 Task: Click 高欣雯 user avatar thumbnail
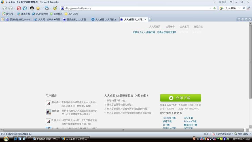[48, 112]
